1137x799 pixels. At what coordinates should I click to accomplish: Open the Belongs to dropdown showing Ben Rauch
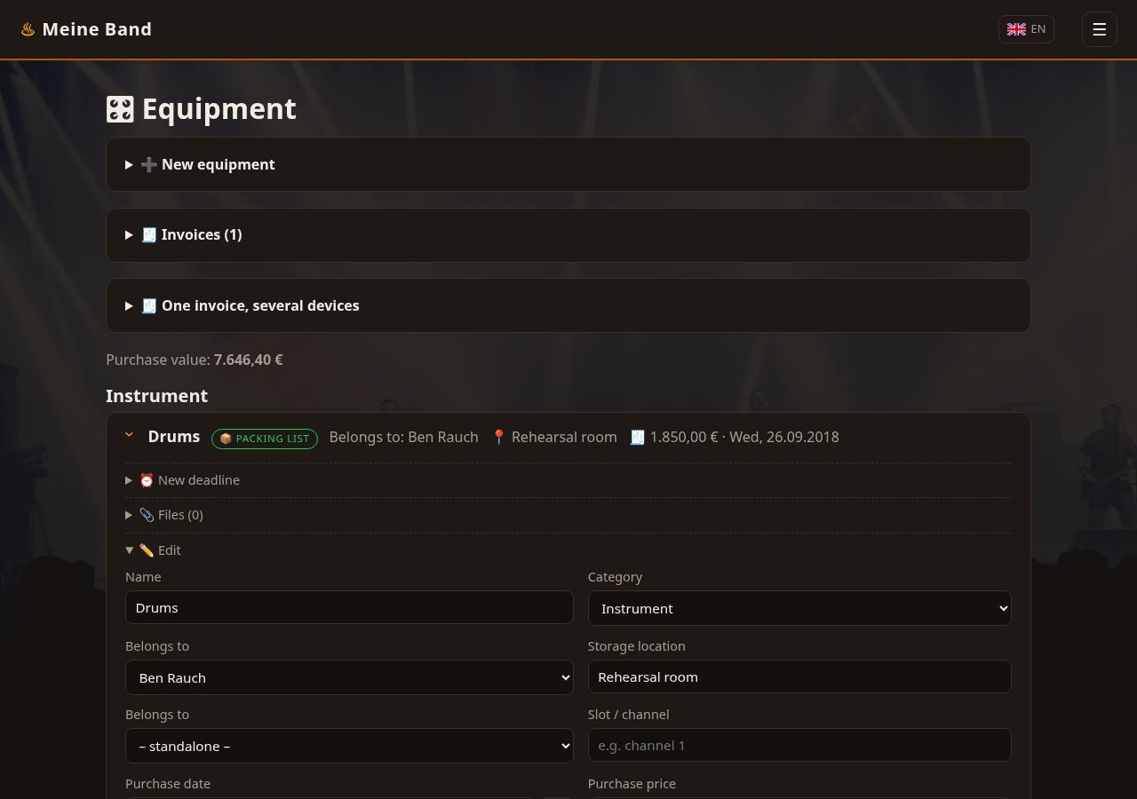[x=349, y=677]
